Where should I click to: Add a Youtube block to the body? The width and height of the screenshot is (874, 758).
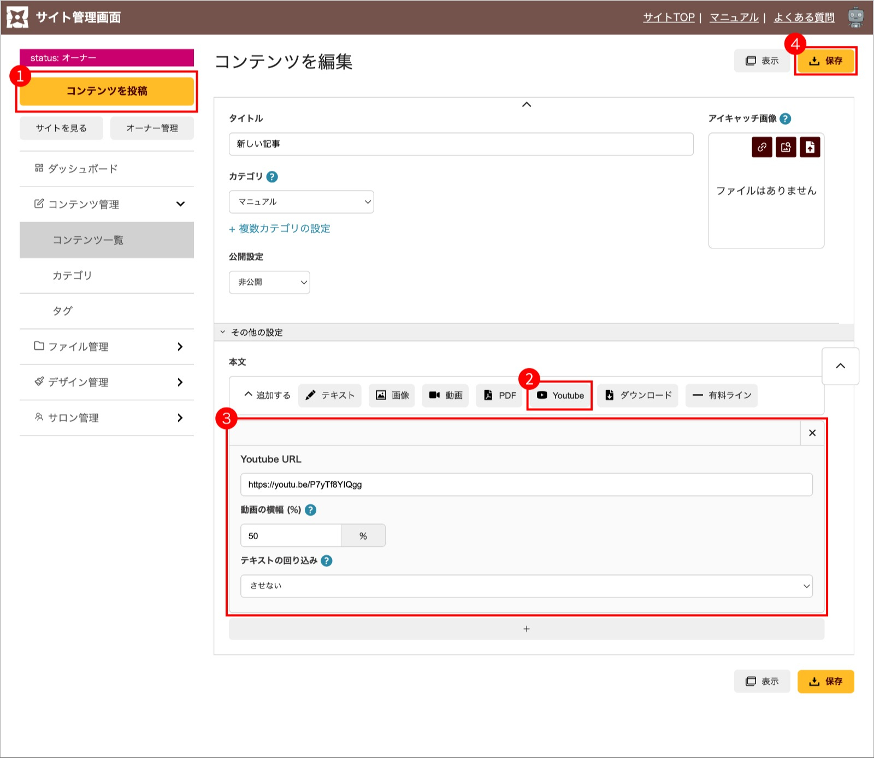point(560,396)
